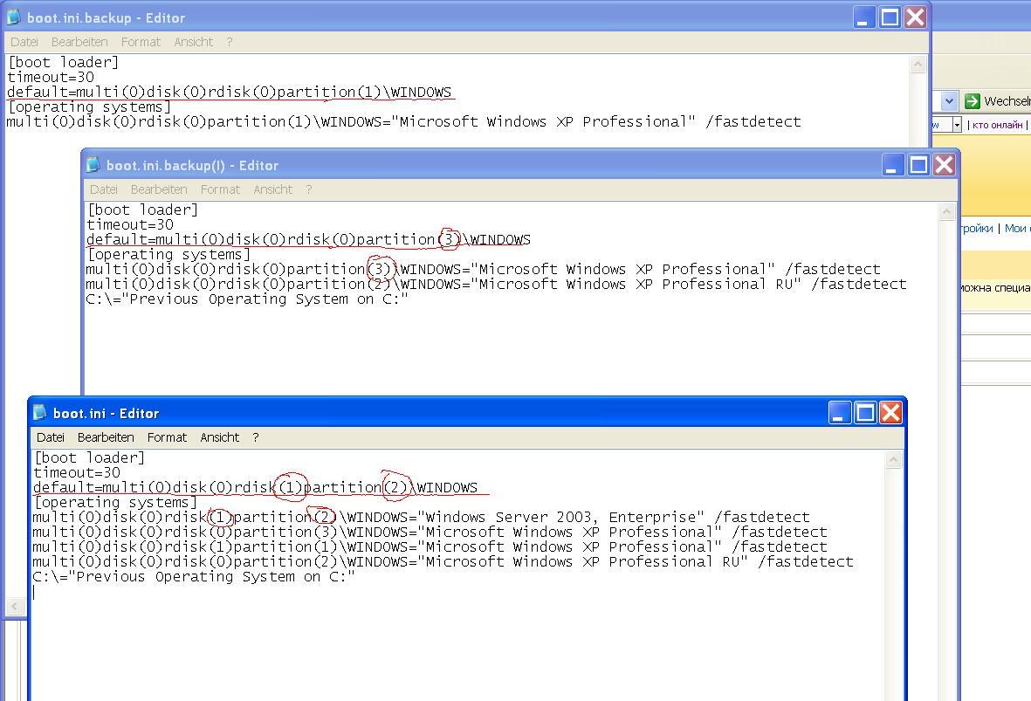Viewport: 1031px width, 701px height.
Task: Open Bearbeiten menu in boot.ini.backup window
Action: [x=79, y=42]
